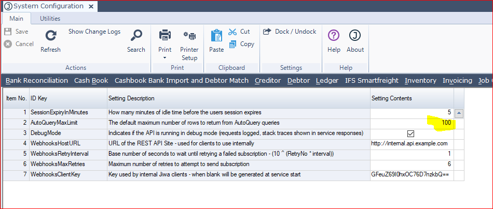
Task: Click the WebhooksHostURL setting contents field
Action: (412, 143)
